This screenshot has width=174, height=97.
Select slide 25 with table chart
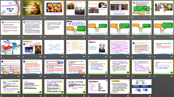11,67
